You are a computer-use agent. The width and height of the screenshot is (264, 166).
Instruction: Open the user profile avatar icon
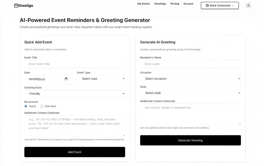pyautogui.click(x=248, y=6)
